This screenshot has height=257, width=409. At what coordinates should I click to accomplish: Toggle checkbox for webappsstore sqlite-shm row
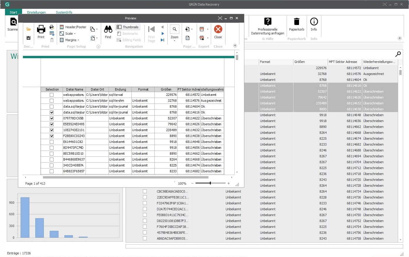pyautogui.click(x=52, y=101)
